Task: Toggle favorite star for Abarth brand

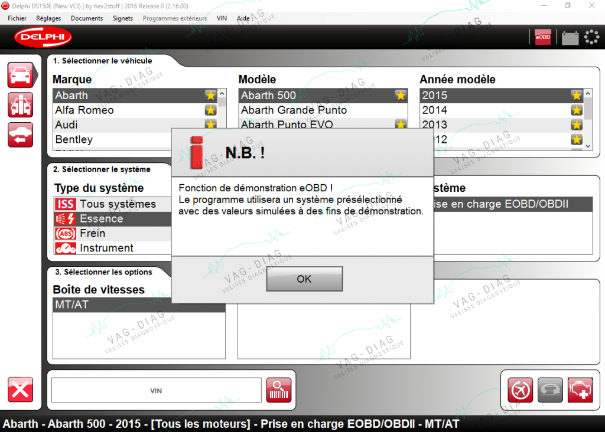Action: (210, 95)
